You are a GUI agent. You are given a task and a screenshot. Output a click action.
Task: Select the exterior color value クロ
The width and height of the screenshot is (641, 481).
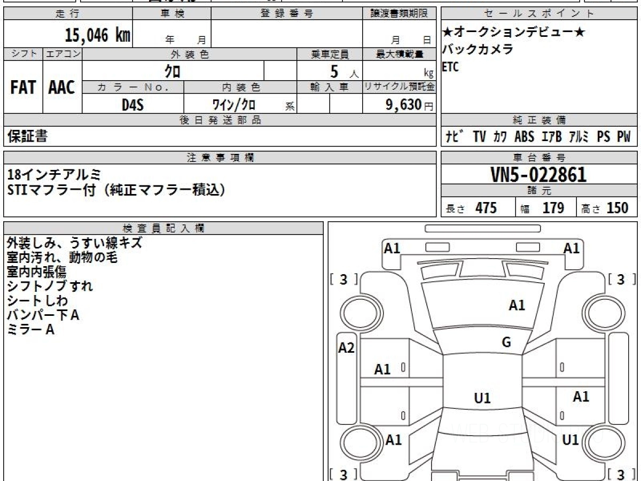click(173, 71)
